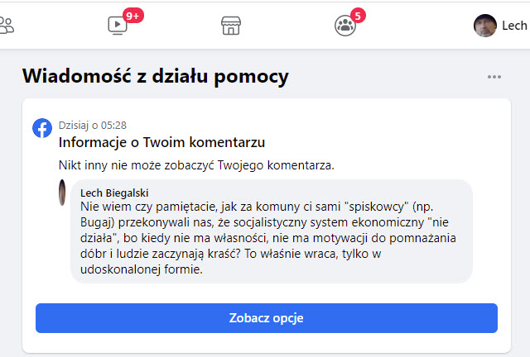Open the three-dot options menu
This screenshot has width=530, height=357.
(494, 77)
